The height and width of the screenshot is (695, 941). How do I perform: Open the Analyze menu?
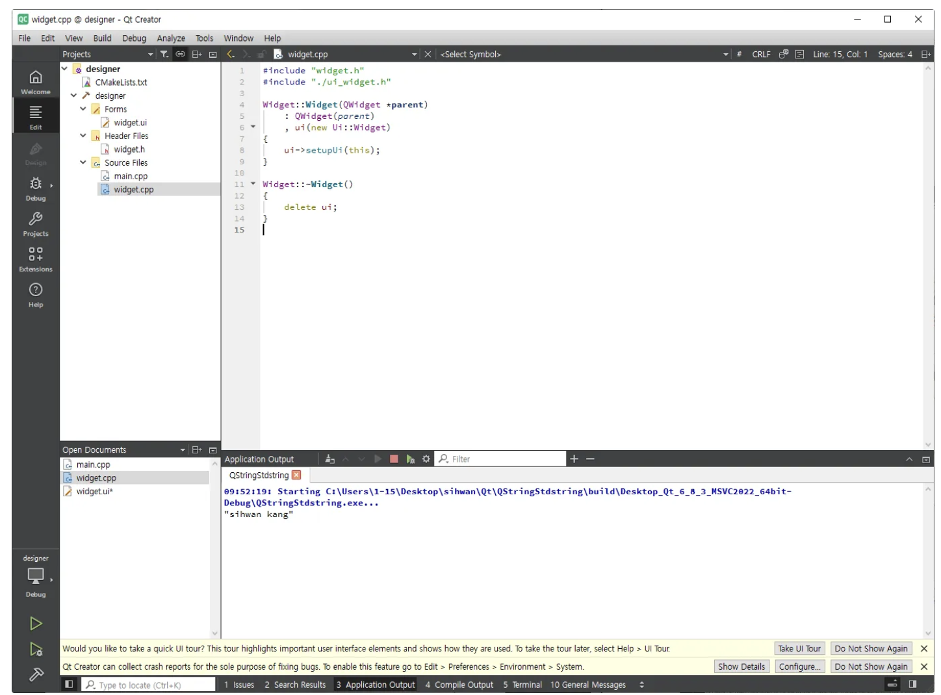[171, 38]
